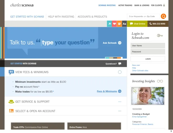173x133 pixels.
Task: Click the Extra Promo Area box
Action: tap(94, 126)
